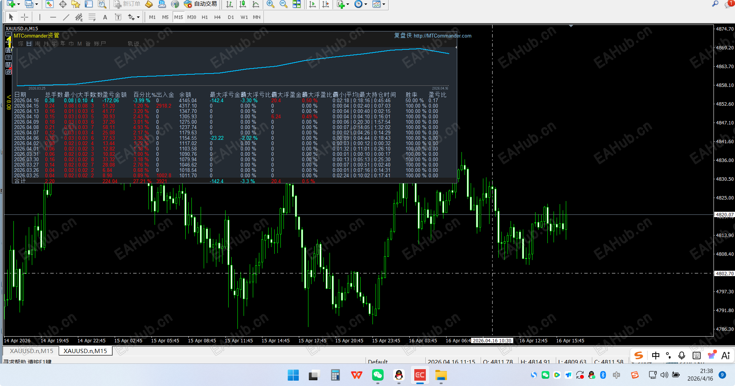Open File Explorer from the taskbar
The width and height of the screenshot is (735, 386).
tap(441, 375)
